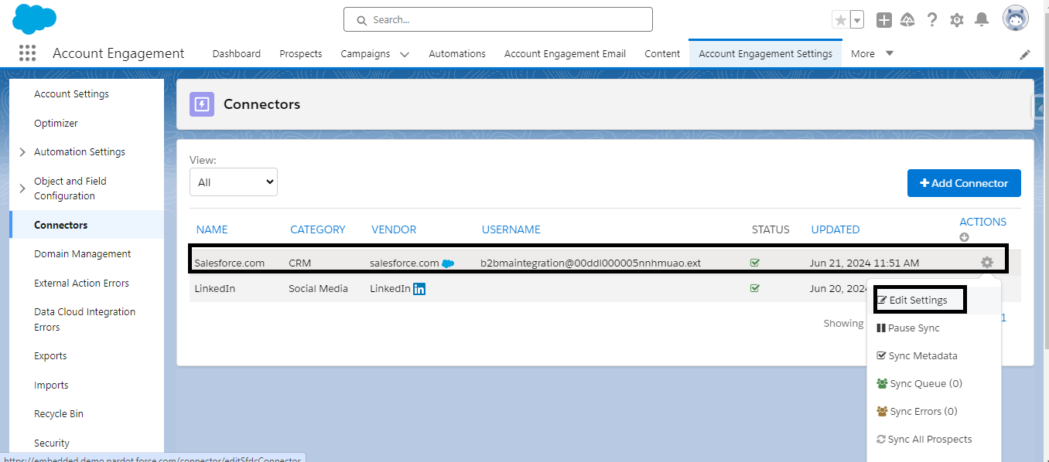Open the More tabs dropdown
The image size is (1049, 462).
click(x=872, y=54)
